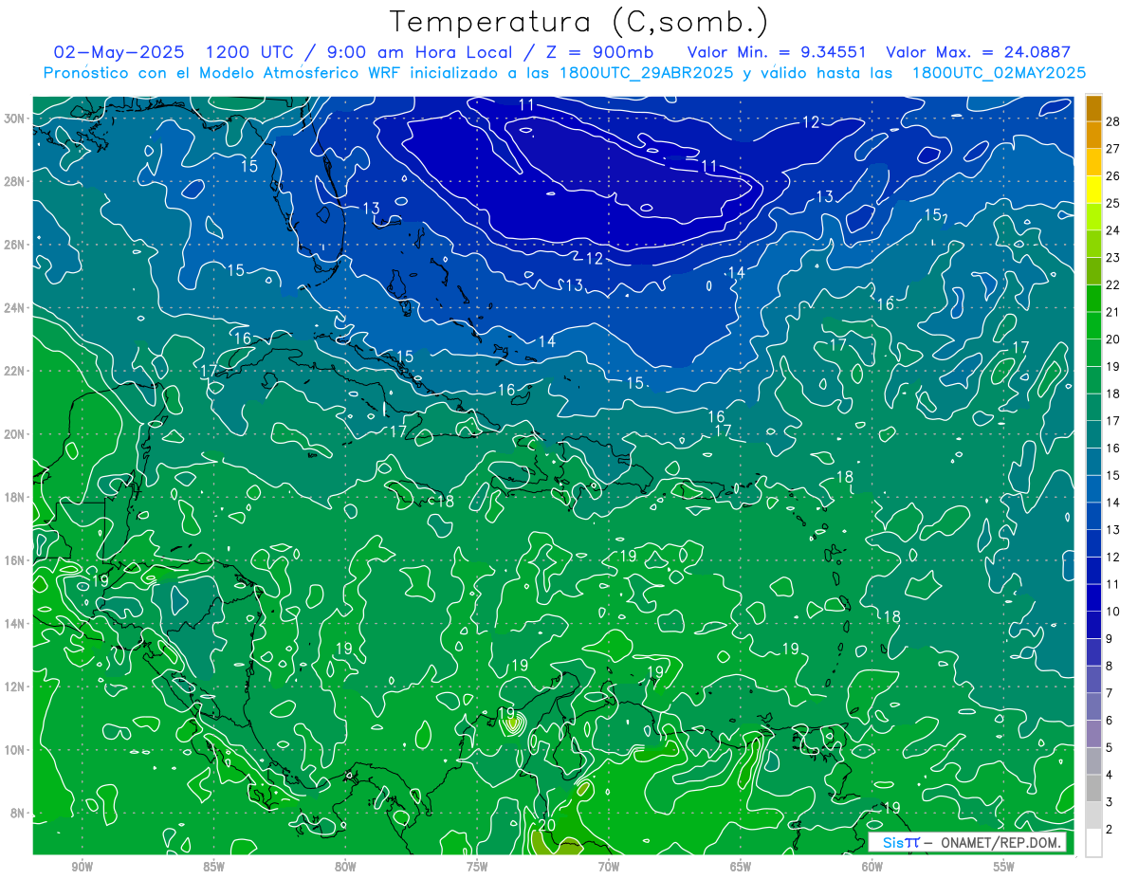
Task: Click the '90W' longitude label
Action: [83, 867]
